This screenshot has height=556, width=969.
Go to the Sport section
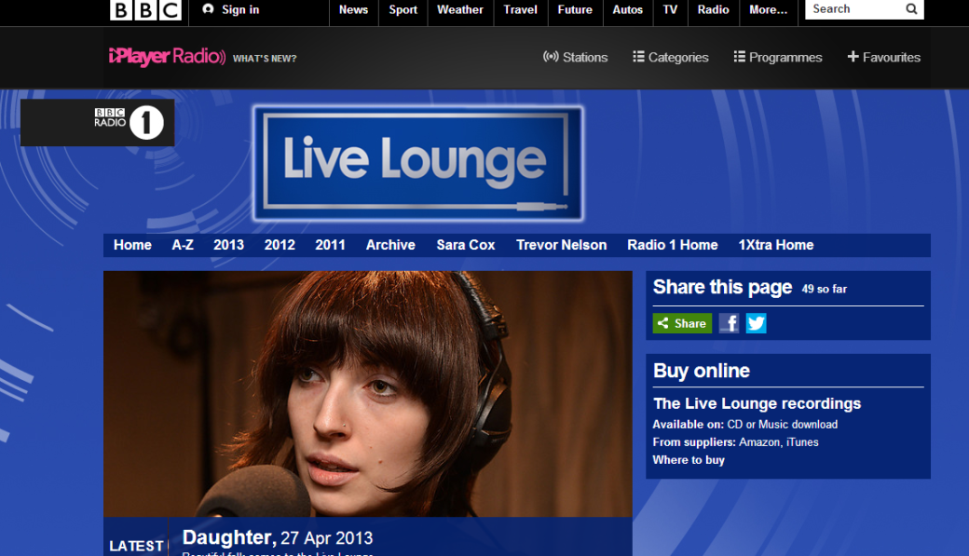(x=403, y=10)
